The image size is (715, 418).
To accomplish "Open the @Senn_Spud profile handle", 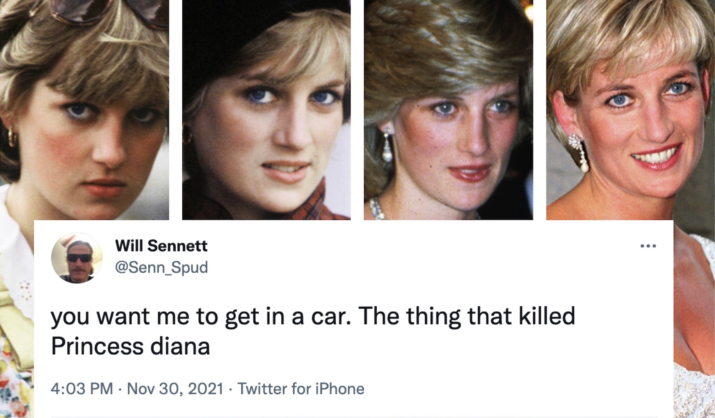I will tap(162, 267).
